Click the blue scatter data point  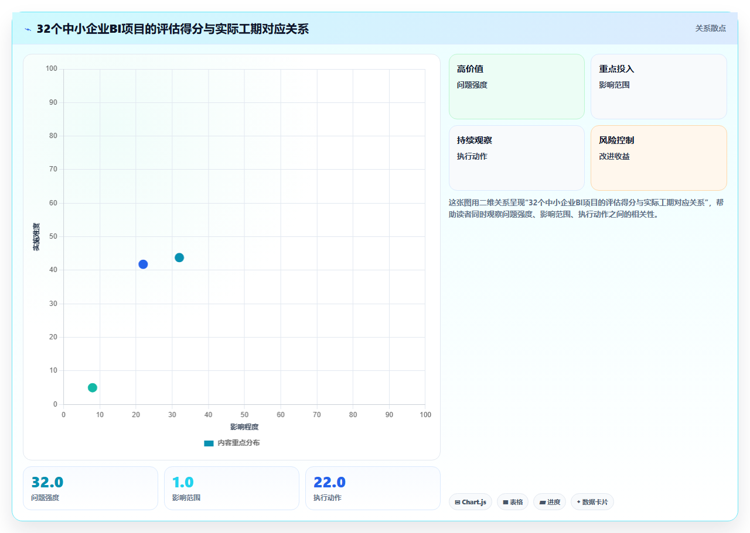143,264
